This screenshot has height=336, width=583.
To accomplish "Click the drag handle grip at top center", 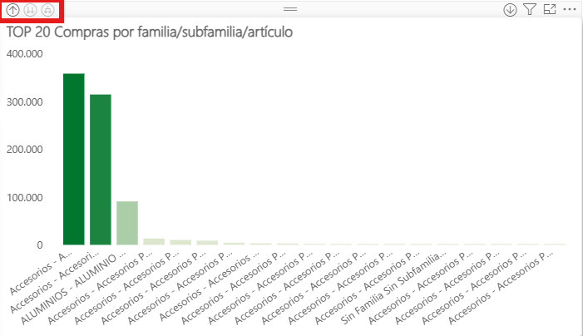I will (290, 7).
